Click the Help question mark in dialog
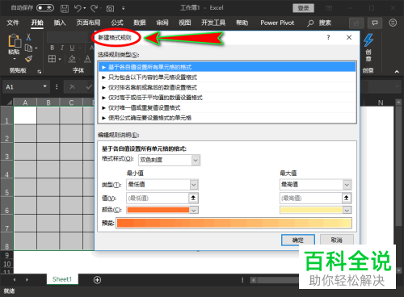This screenshot has width=404, height=297. click(x=328, y=37)
